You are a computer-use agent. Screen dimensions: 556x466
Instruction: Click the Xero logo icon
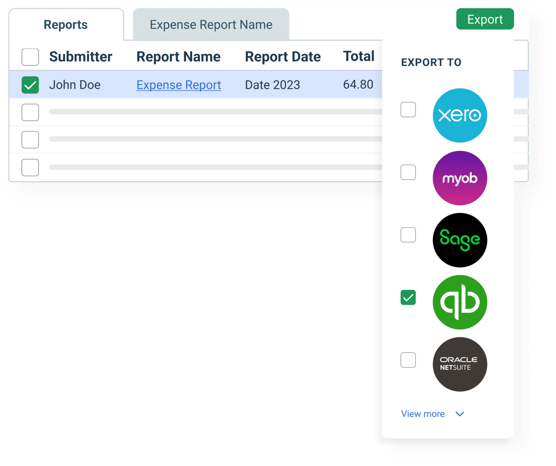[460, 115]
